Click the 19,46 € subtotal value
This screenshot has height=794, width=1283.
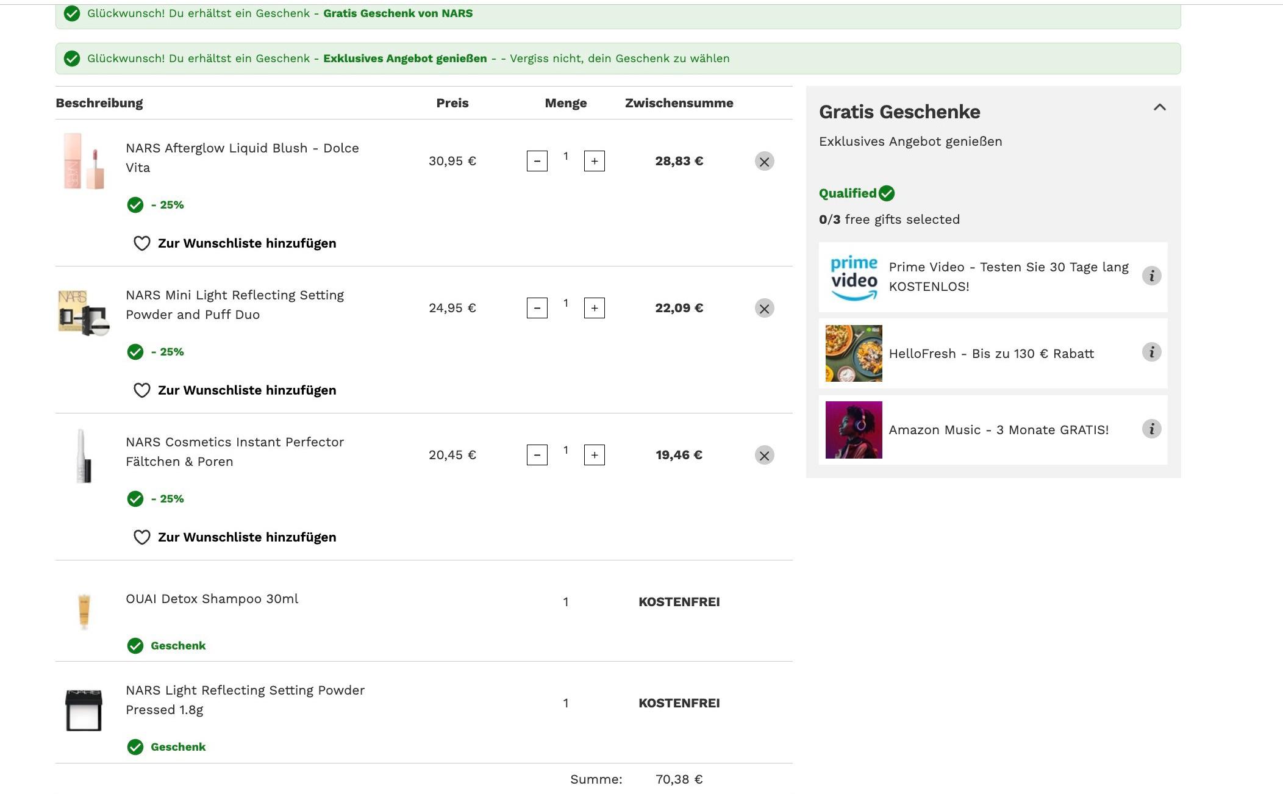(x=679, y=455)
